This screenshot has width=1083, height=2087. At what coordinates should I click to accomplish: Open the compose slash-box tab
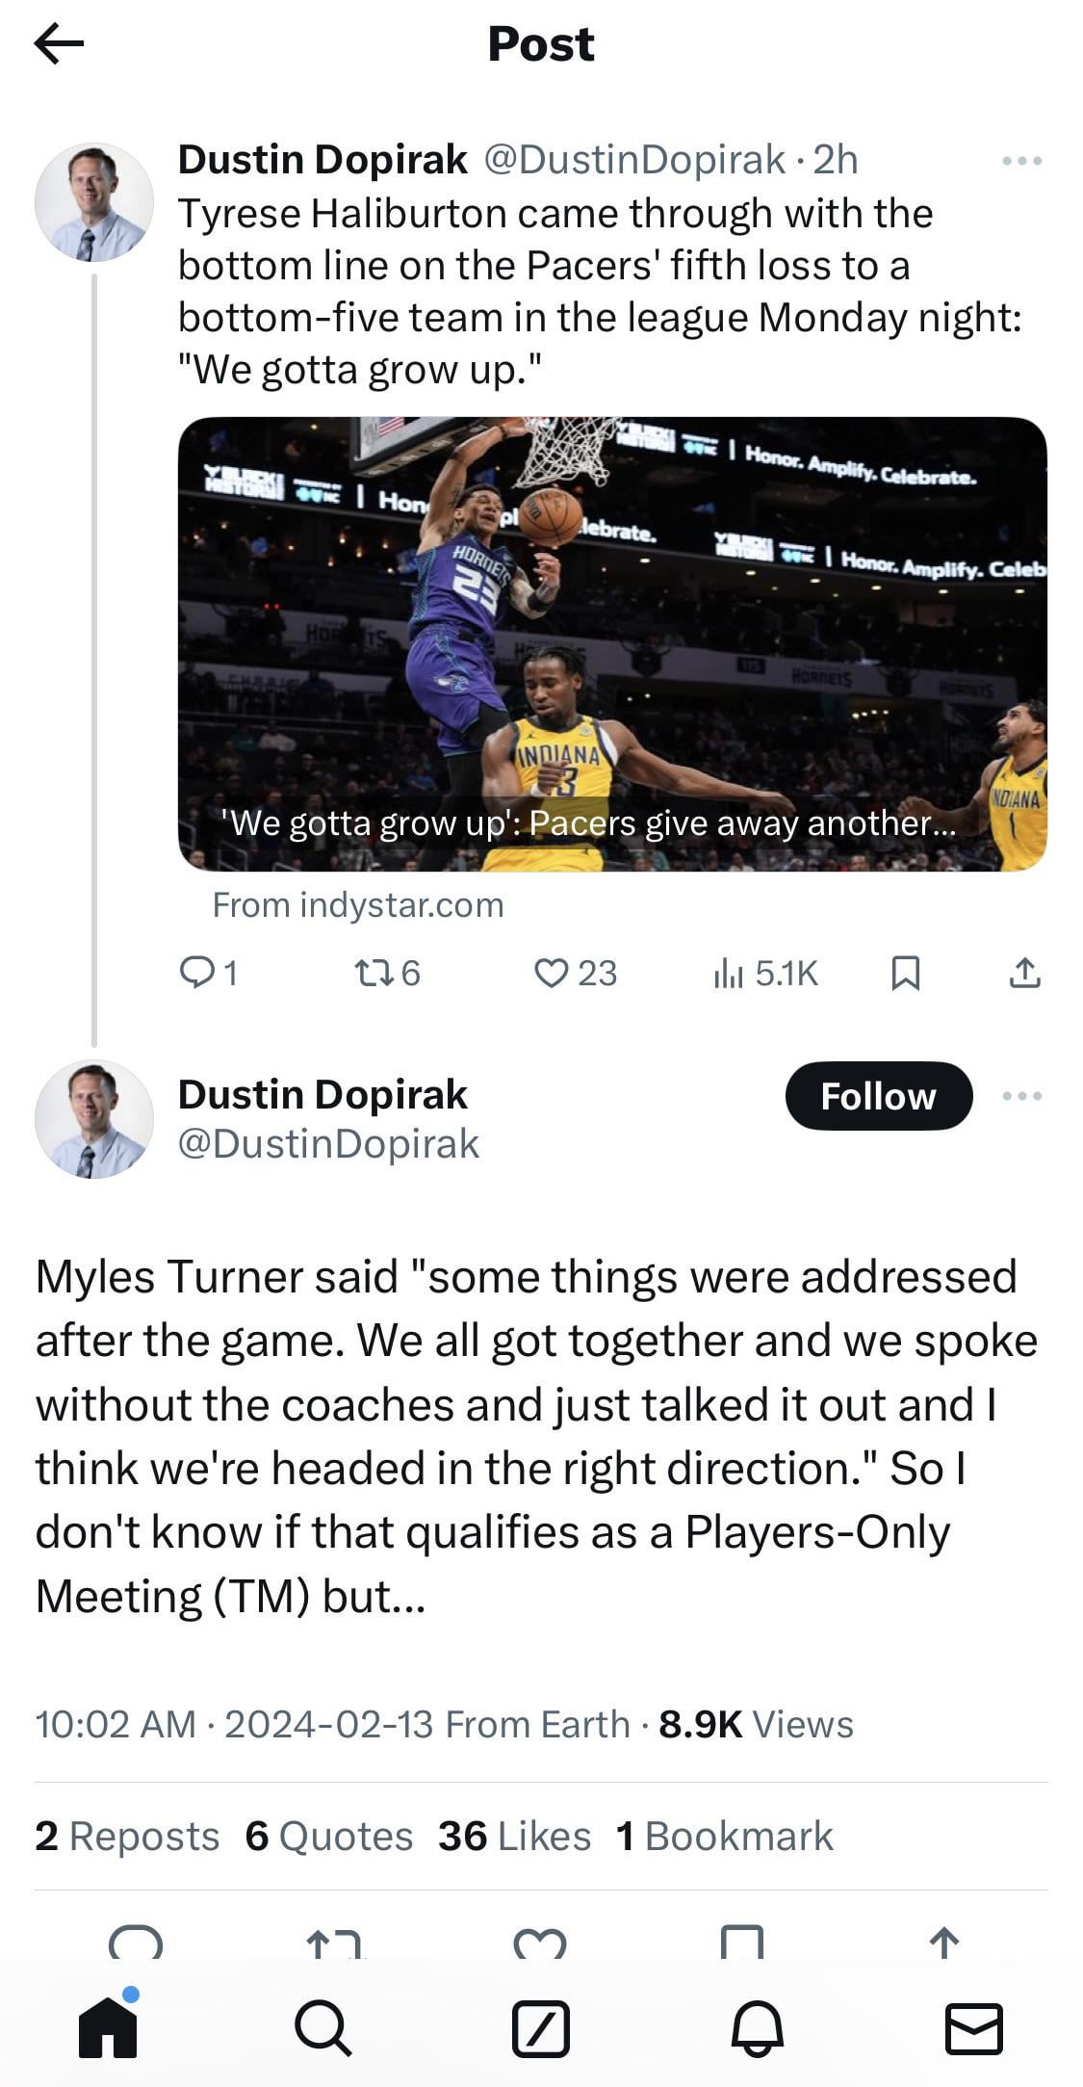(540, 2027)
